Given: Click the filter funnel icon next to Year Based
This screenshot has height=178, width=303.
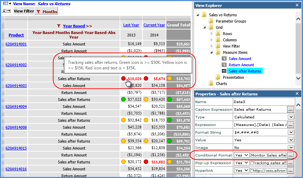Looking at the screenshot, I should (59, 26).
